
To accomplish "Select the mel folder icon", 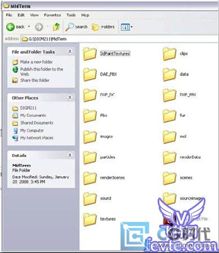I will pos(169,137).
